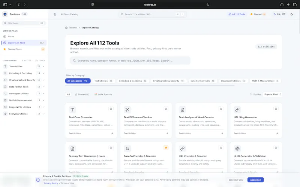The width and height of the screenshot is (300, 187).
Task: Click the Text Analyzer & Word Counter document icon
Action: coord(182,110)
